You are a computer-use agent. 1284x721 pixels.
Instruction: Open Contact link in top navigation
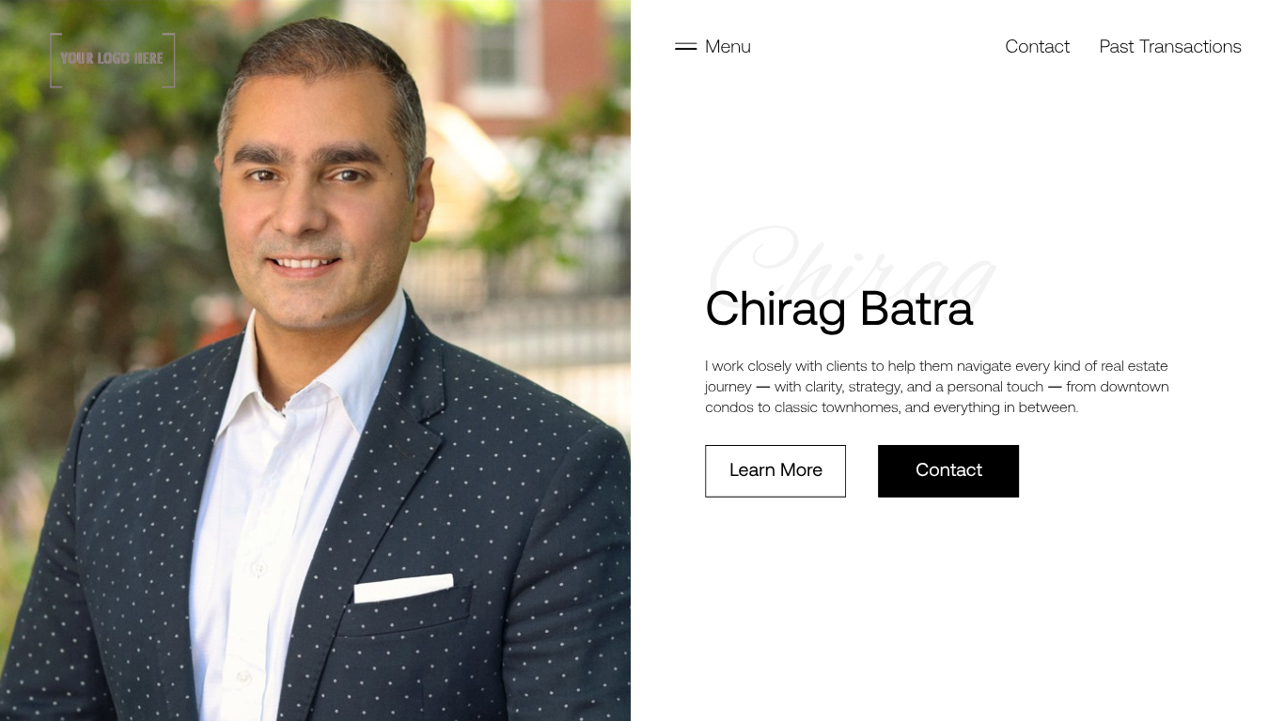coord(1037,47)
